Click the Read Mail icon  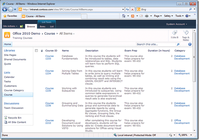[x=141, y=16]
